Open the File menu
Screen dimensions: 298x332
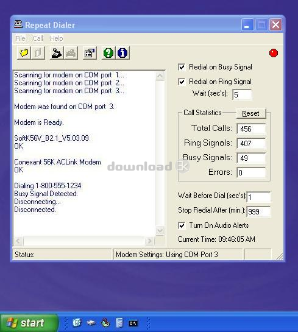point(20,38)
